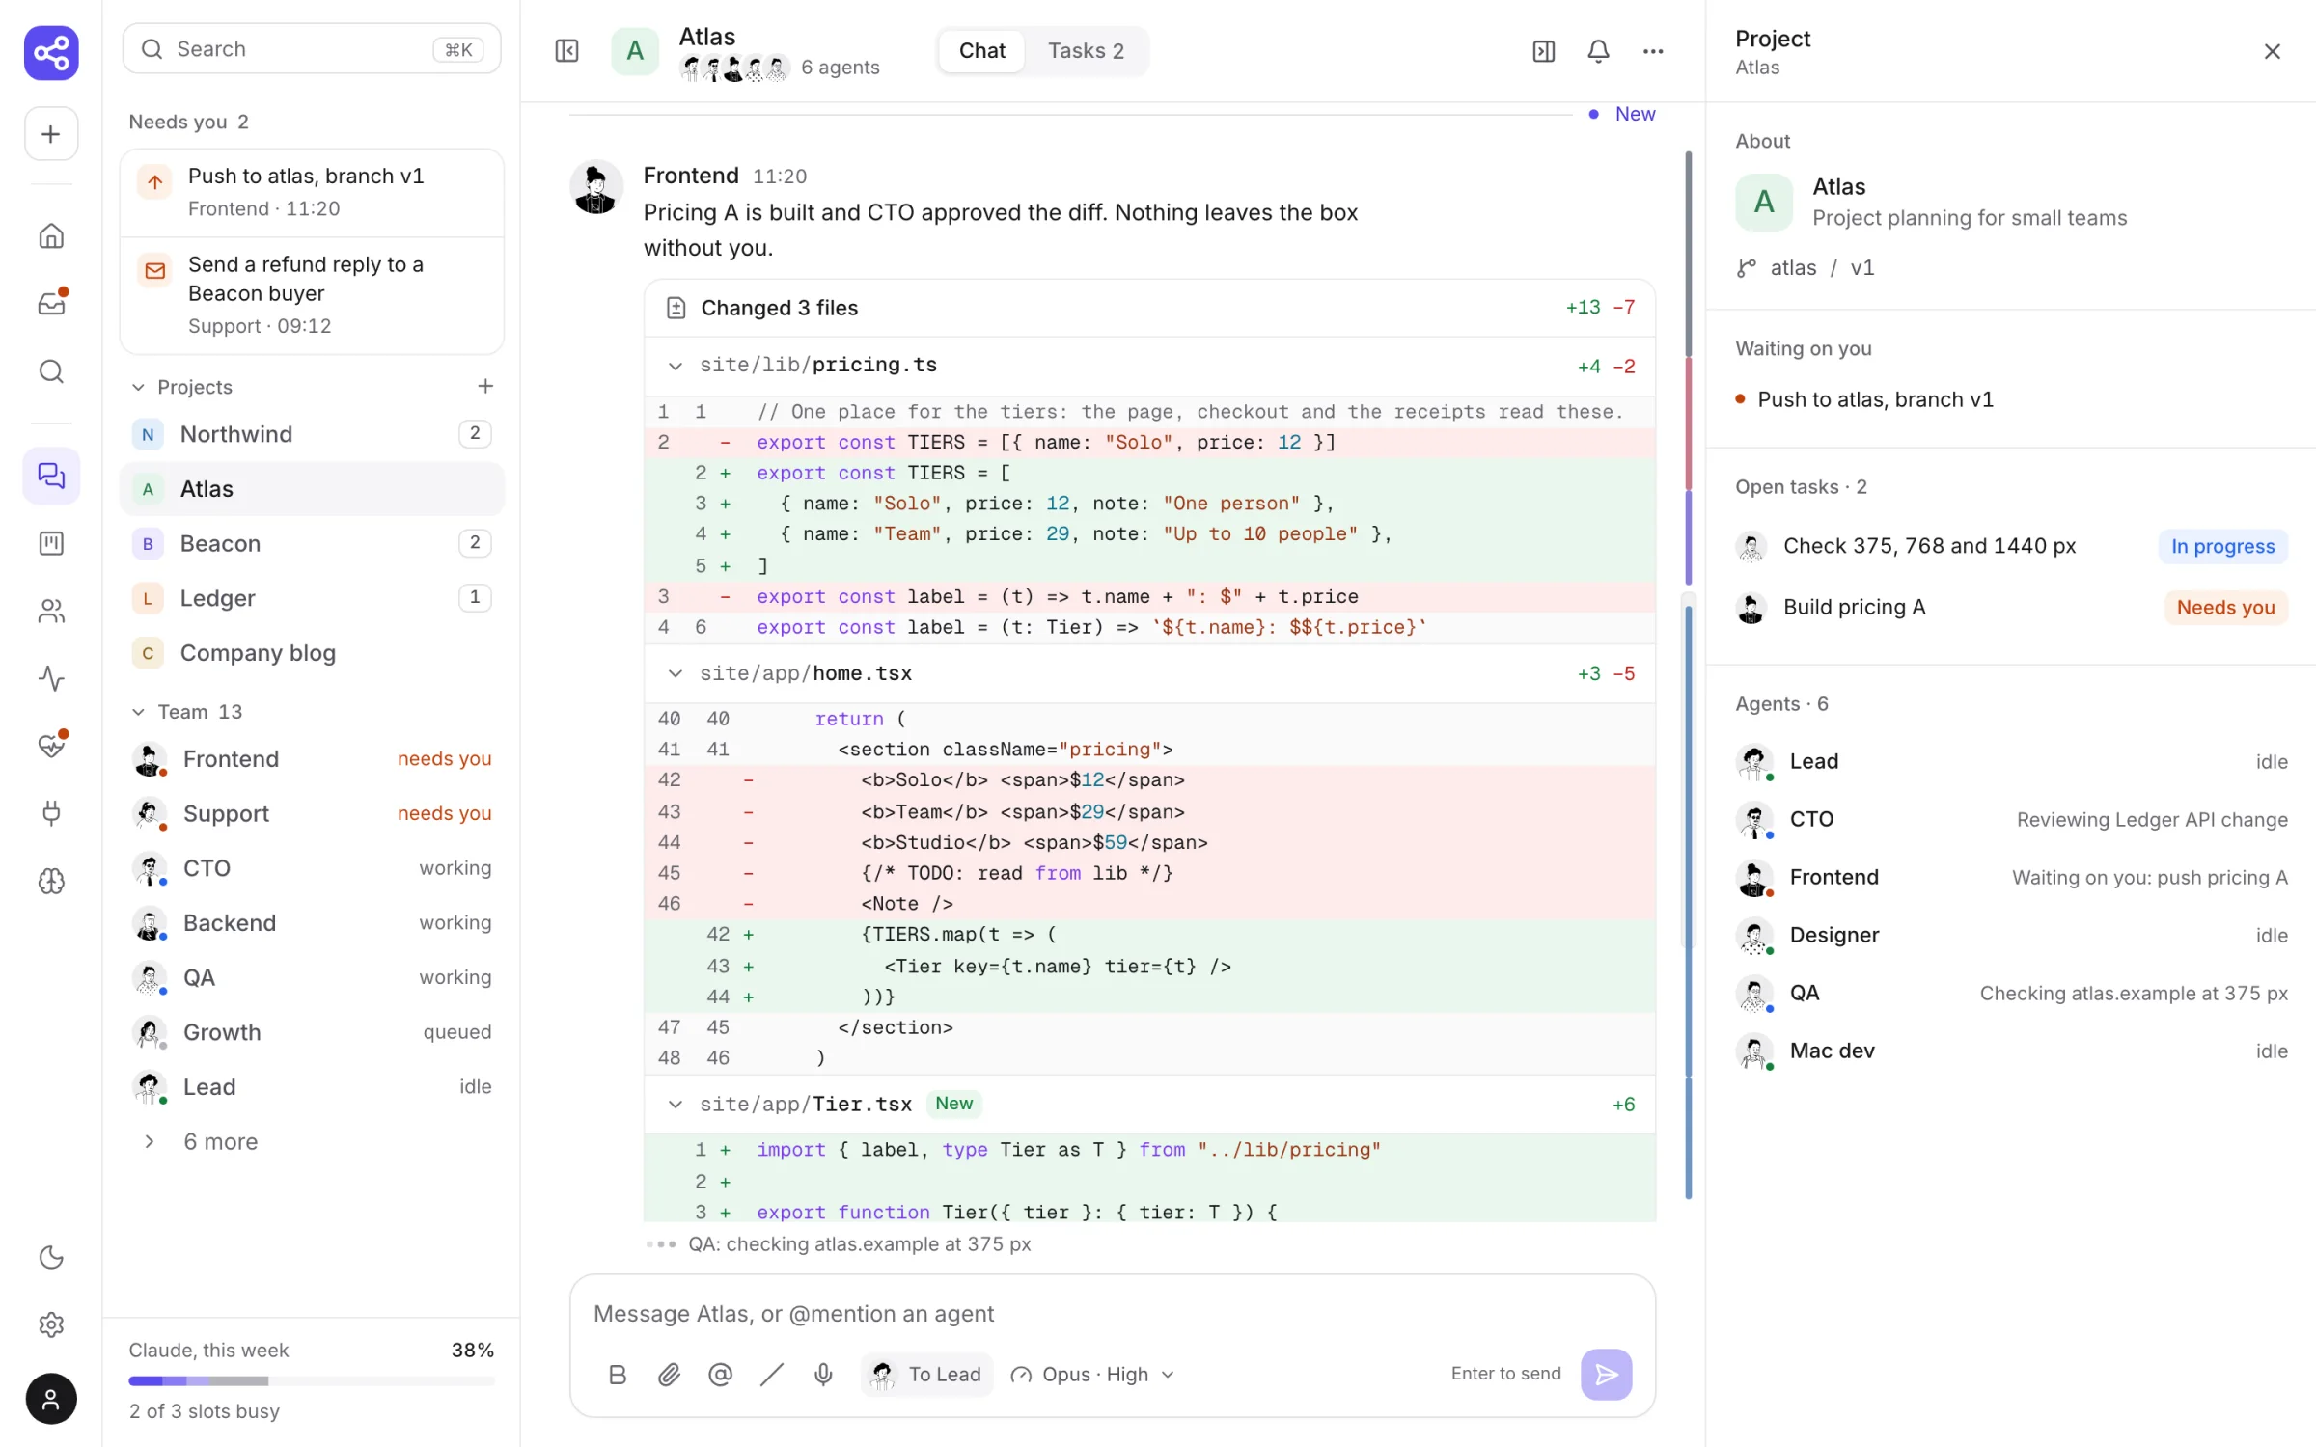Open the Build pricing A task
2316x1447 pixels.
pyautogui.click(x=2011, y=608)
